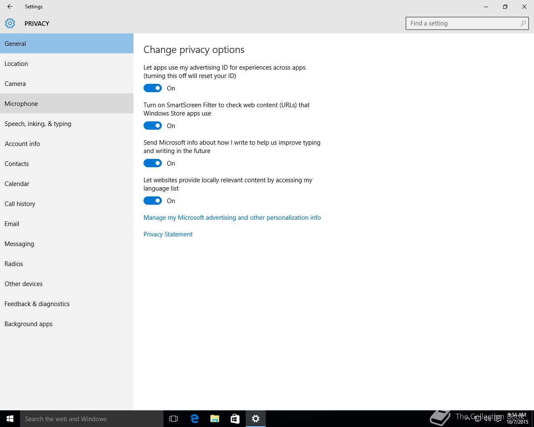The image size is (534, 427).
Task: Click Search the web and Windows box
Action: pyautogui.click(x=92, y=419)
